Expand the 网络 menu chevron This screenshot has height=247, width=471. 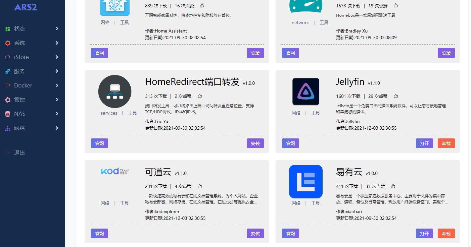57,128
